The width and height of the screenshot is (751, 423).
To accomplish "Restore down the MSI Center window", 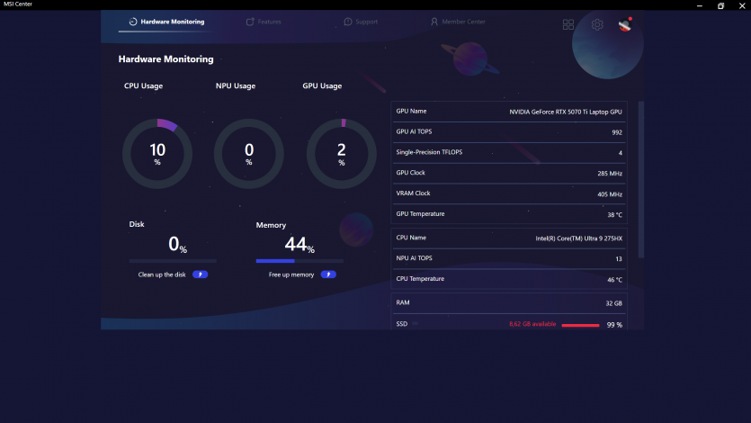I will click(x=720, y=5).
